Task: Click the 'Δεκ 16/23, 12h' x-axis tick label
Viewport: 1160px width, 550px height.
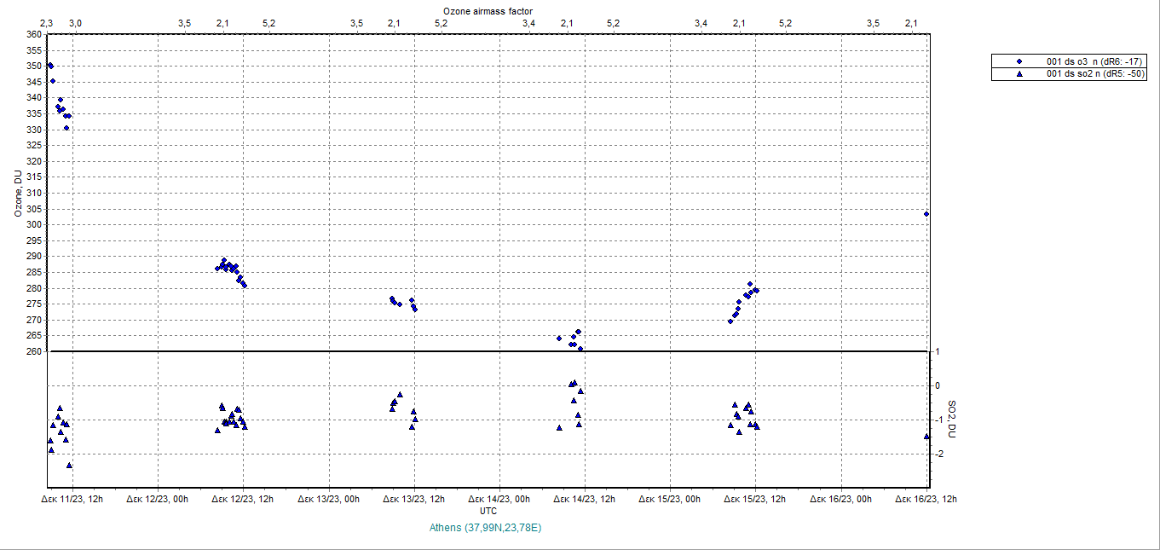Action: click(x=926, y=500)
